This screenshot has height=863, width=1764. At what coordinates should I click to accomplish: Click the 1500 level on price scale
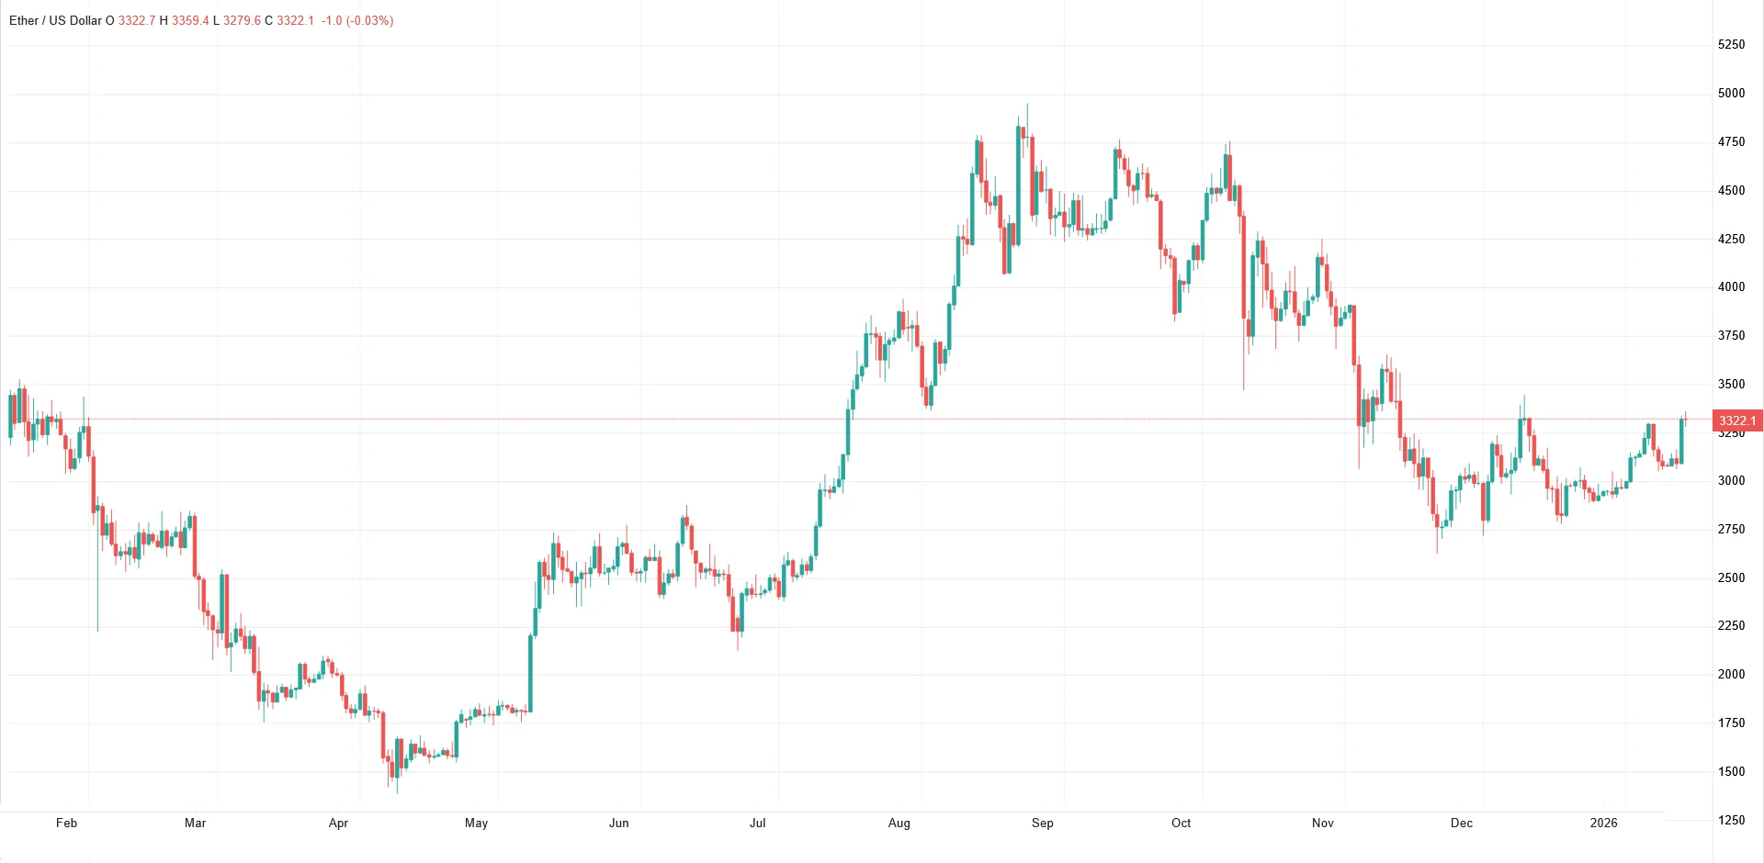point(1731,771)
